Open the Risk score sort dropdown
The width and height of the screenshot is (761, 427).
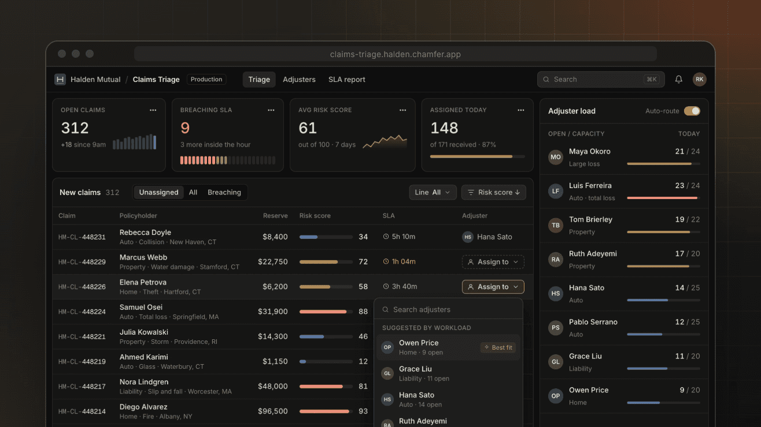pyautogui.click(x=494, y=192)
